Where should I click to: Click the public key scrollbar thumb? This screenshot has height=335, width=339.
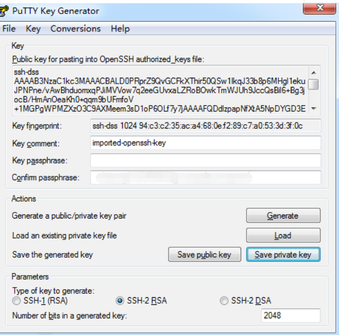point(313,84)
